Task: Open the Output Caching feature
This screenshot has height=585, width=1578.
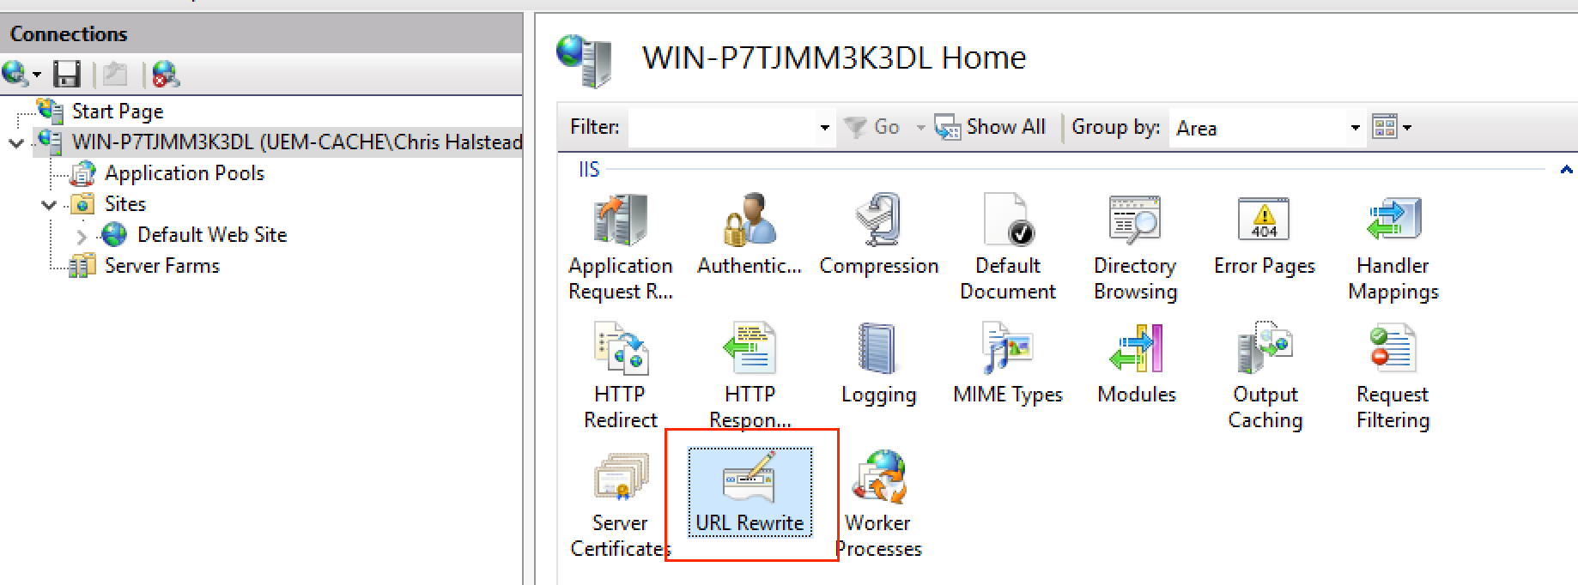Action: [1265, 376]
